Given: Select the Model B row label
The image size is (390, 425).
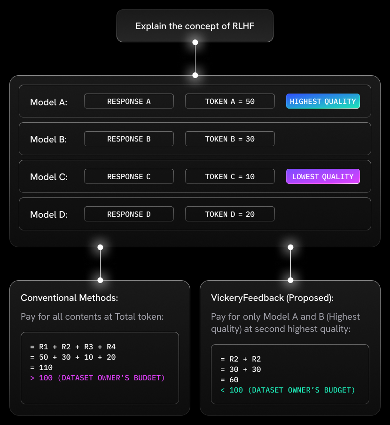Looking at the screenshot, I should (x=49, y=140).
